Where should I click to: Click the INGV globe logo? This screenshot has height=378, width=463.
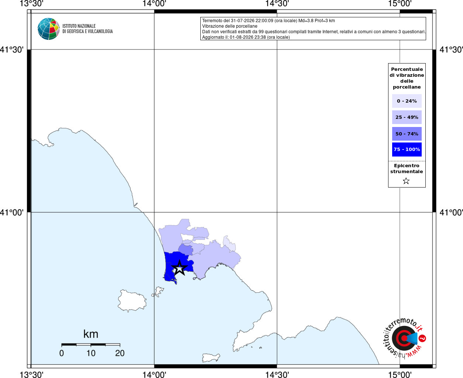(x=49, y=29)
